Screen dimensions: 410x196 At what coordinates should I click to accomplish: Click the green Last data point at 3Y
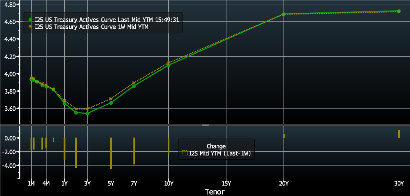pos(88,114)
